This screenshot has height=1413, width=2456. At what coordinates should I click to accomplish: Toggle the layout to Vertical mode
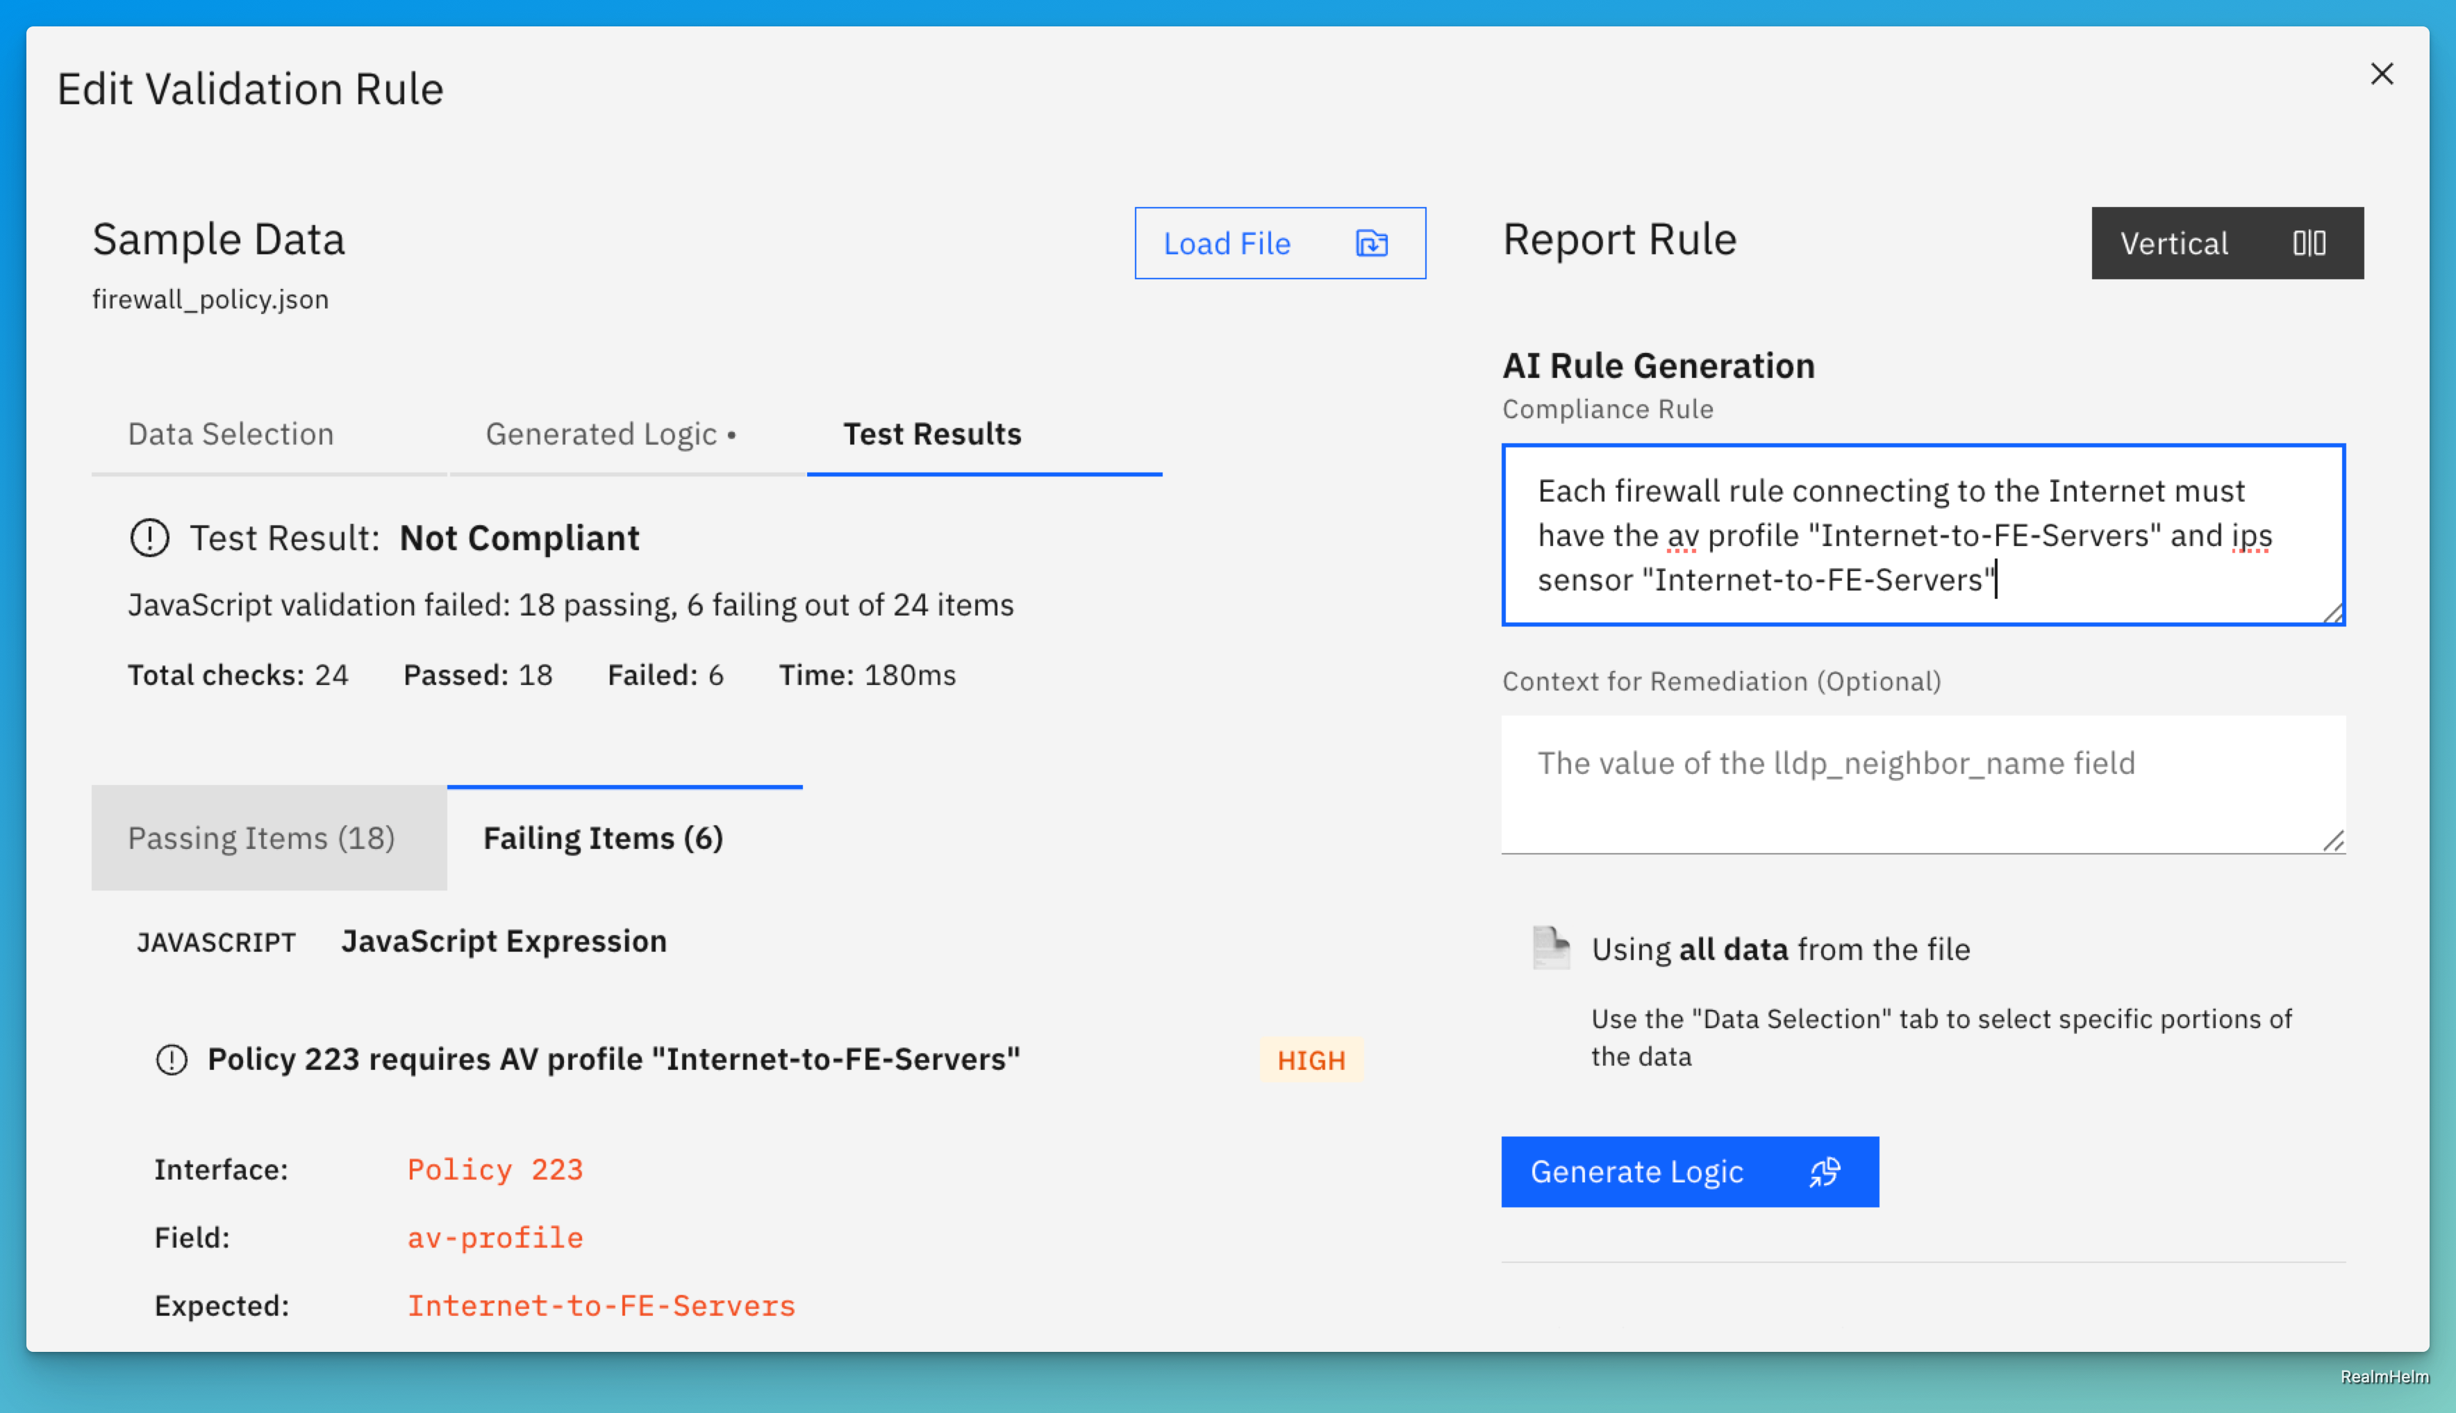(x=2227, y=244)
